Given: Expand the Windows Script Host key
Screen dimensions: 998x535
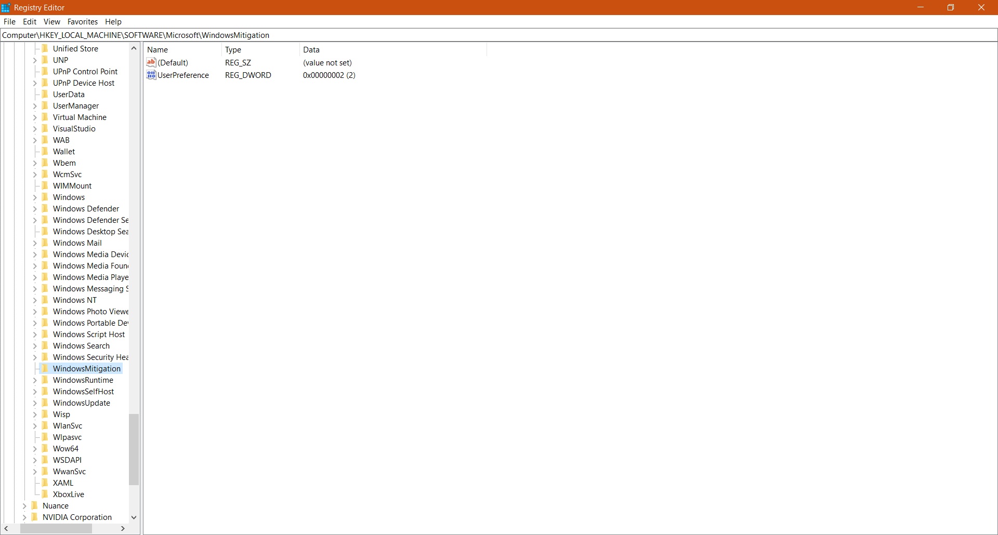Looking at the screenshot, I should [x=35, y=335].
